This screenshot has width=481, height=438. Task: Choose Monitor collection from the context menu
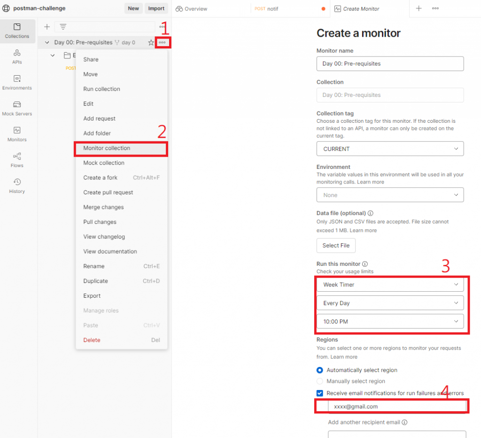122,148
